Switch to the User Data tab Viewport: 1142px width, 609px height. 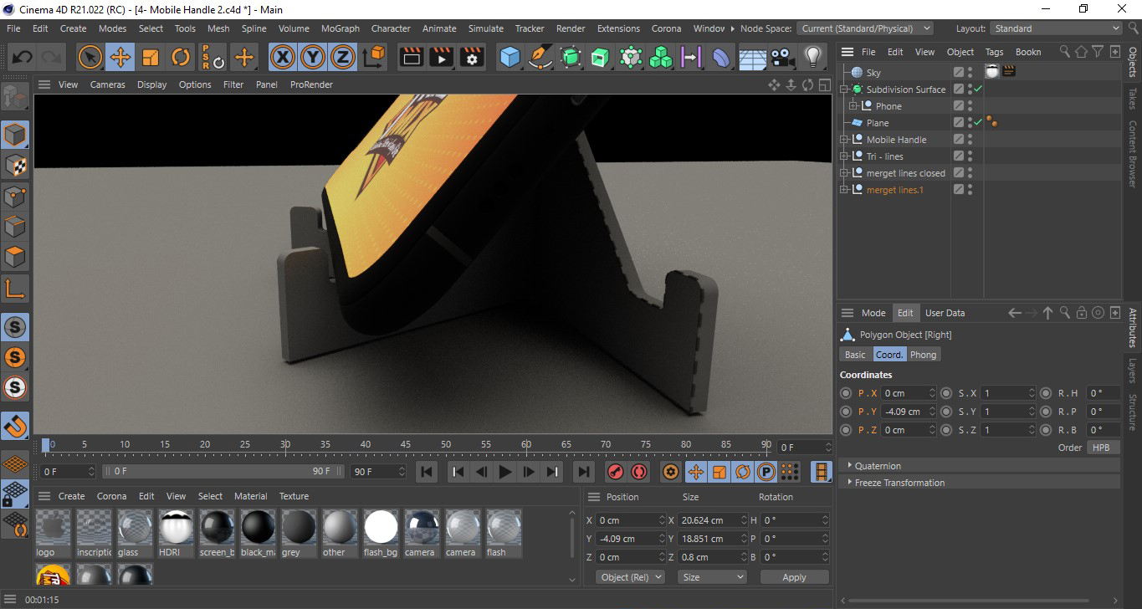pos(945,312)
